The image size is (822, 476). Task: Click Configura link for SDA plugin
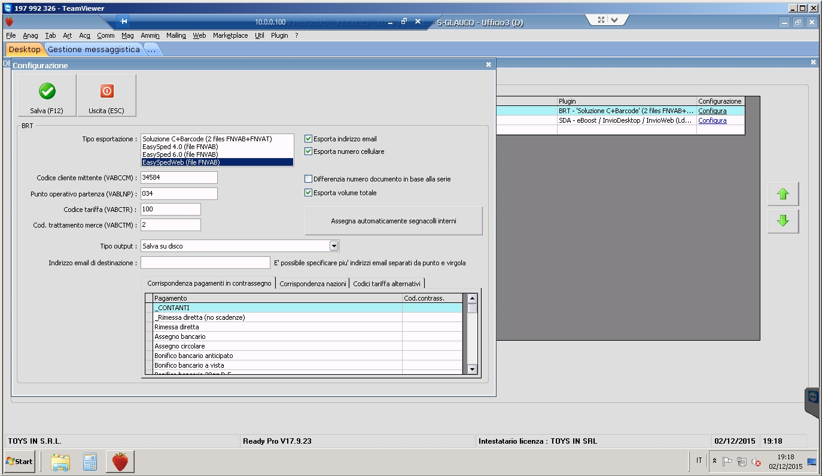(713, 120)
